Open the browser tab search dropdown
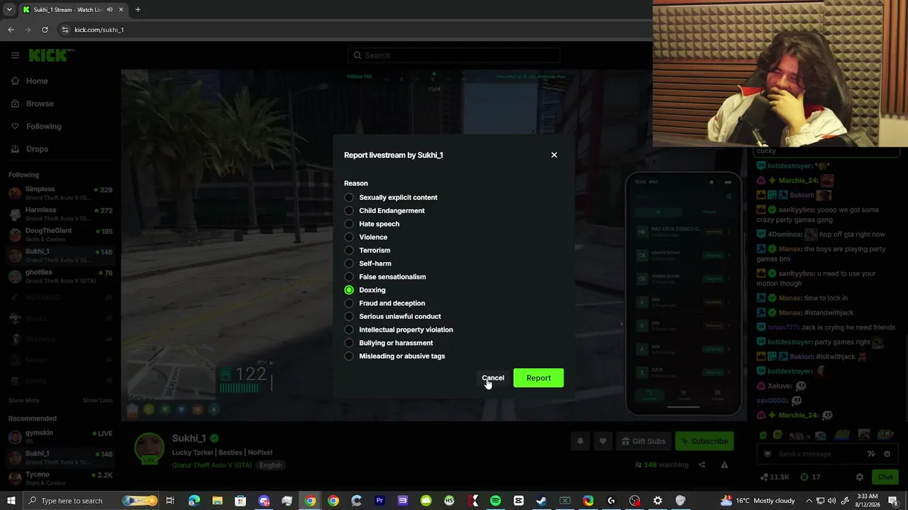 (x=9, y=10)
